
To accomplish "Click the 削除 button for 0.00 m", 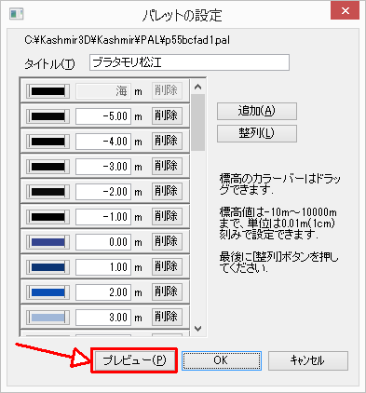I will 167,241.
